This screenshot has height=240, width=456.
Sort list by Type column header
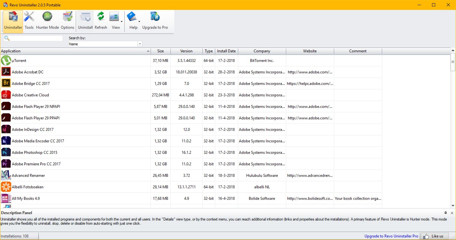click(x=209, y=51)
